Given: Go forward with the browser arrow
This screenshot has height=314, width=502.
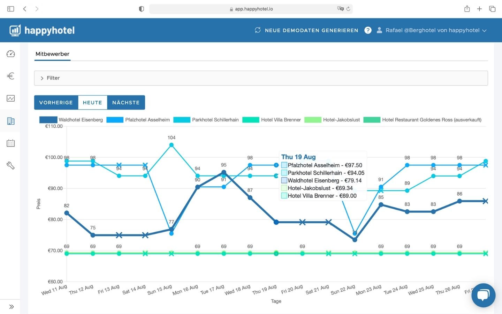Looking at the screenshot, I should tap(37, 9).
